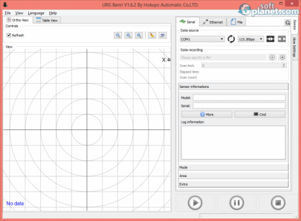This screenshot has width=301, height=221.
Task: Stop acquisition with the Stop button
Action: [x=278, y=203]
